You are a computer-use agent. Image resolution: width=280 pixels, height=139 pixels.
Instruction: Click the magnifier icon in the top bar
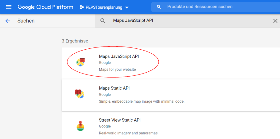(159, 7)
